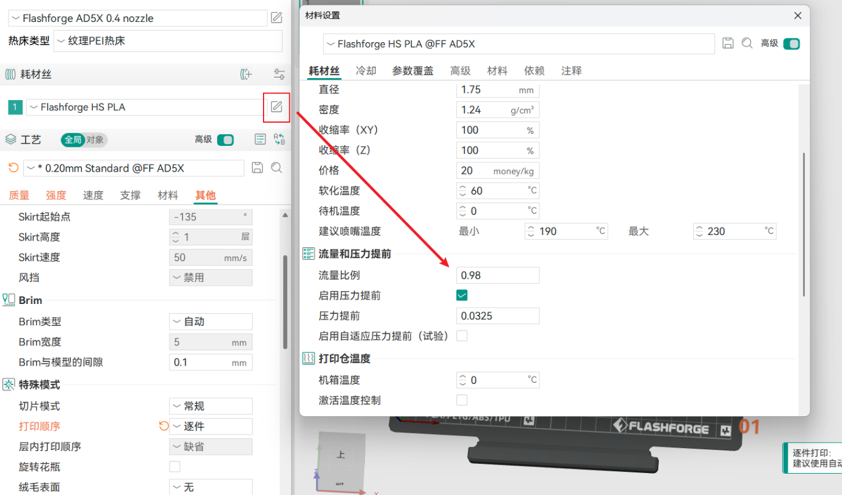The height and width of the screenshot is (495, 842).
Task: Open the 切片模式 dropdown
Action: pos(210,406)
